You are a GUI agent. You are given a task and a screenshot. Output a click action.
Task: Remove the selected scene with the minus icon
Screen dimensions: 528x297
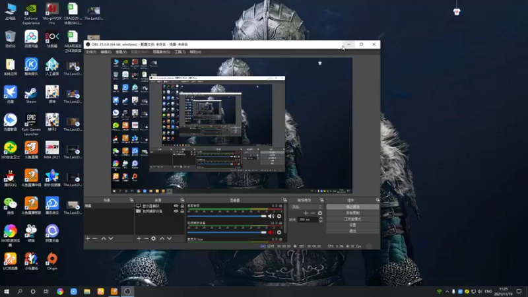95,238
